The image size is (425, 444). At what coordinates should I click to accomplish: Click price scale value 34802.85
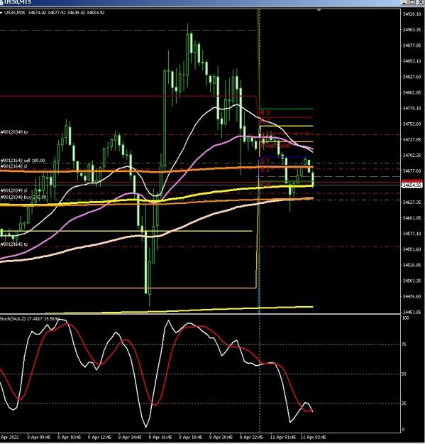tap(412, 92)
